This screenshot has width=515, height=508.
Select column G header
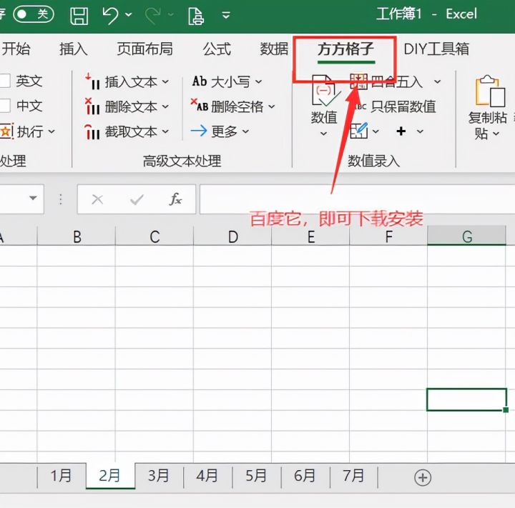[466, 236]
